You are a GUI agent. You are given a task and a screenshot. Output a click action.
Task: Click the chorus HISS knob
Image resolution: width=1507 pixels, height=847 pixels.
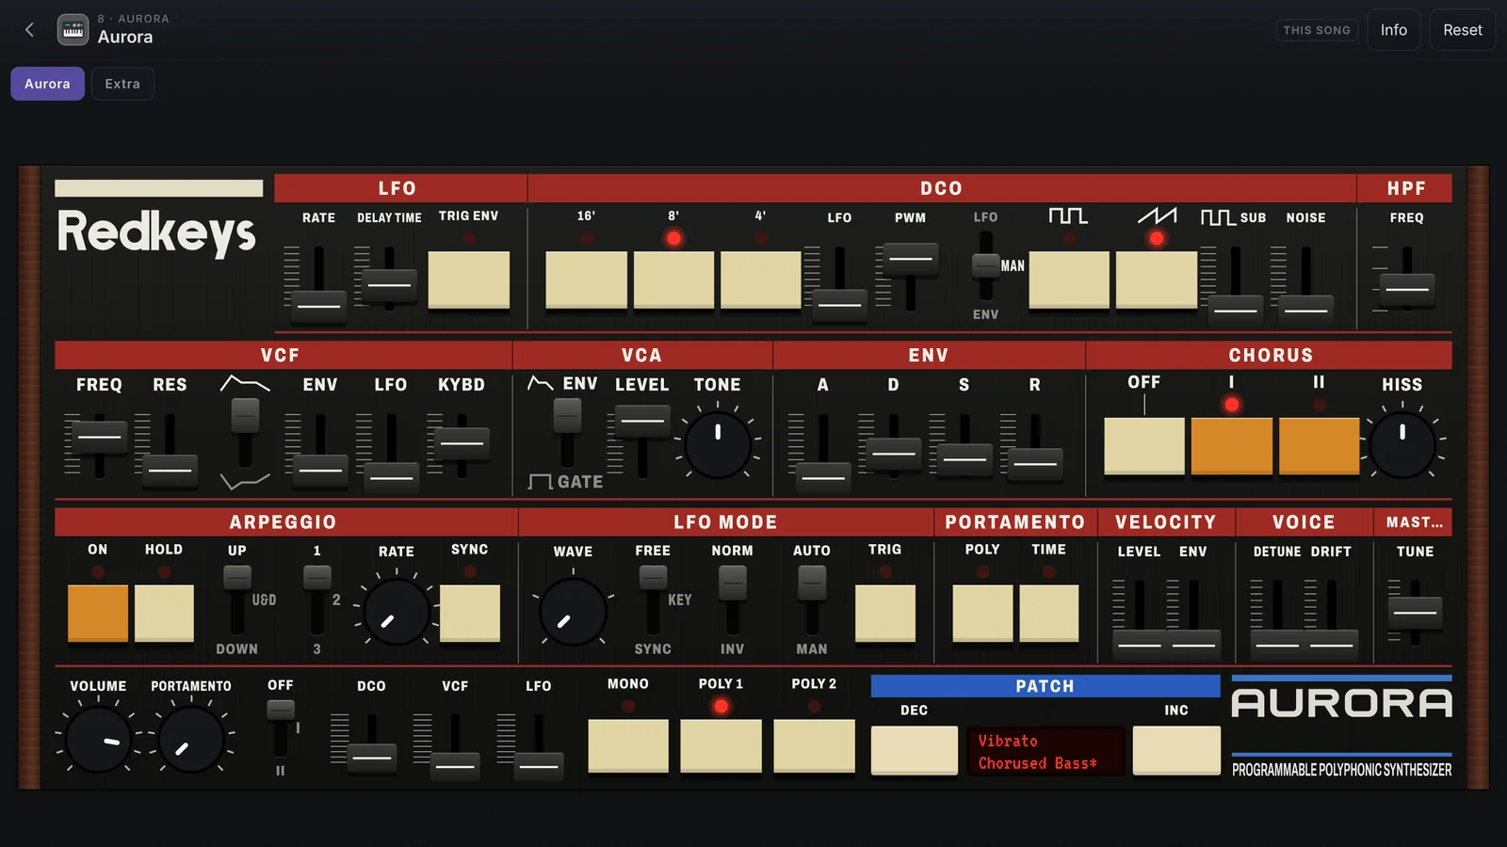coord(1402,444)
